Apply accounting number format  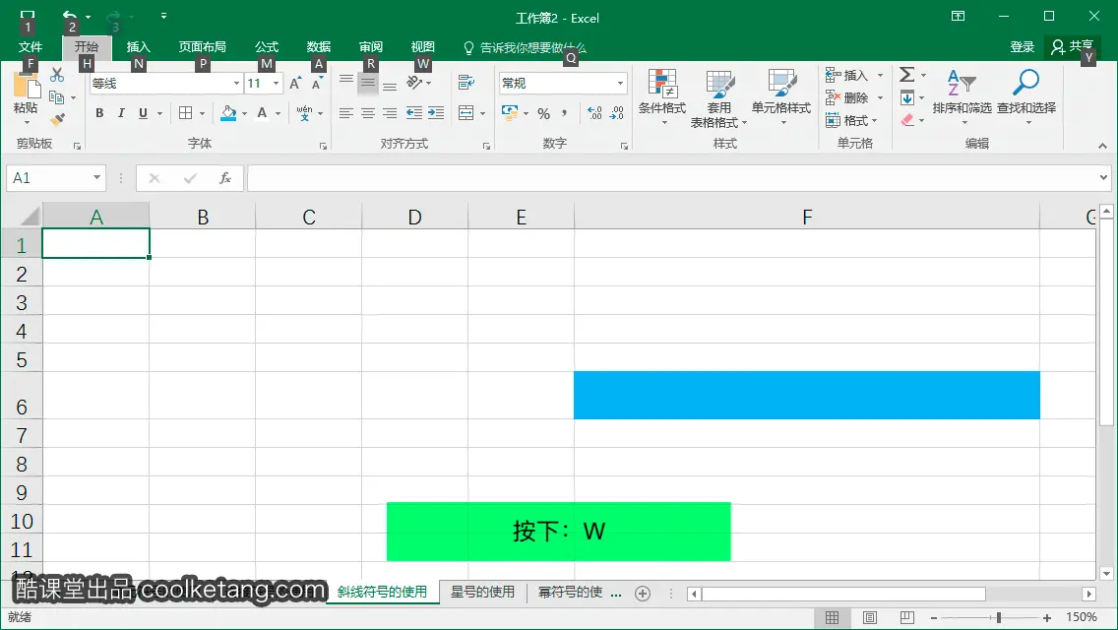pos(510,112)
